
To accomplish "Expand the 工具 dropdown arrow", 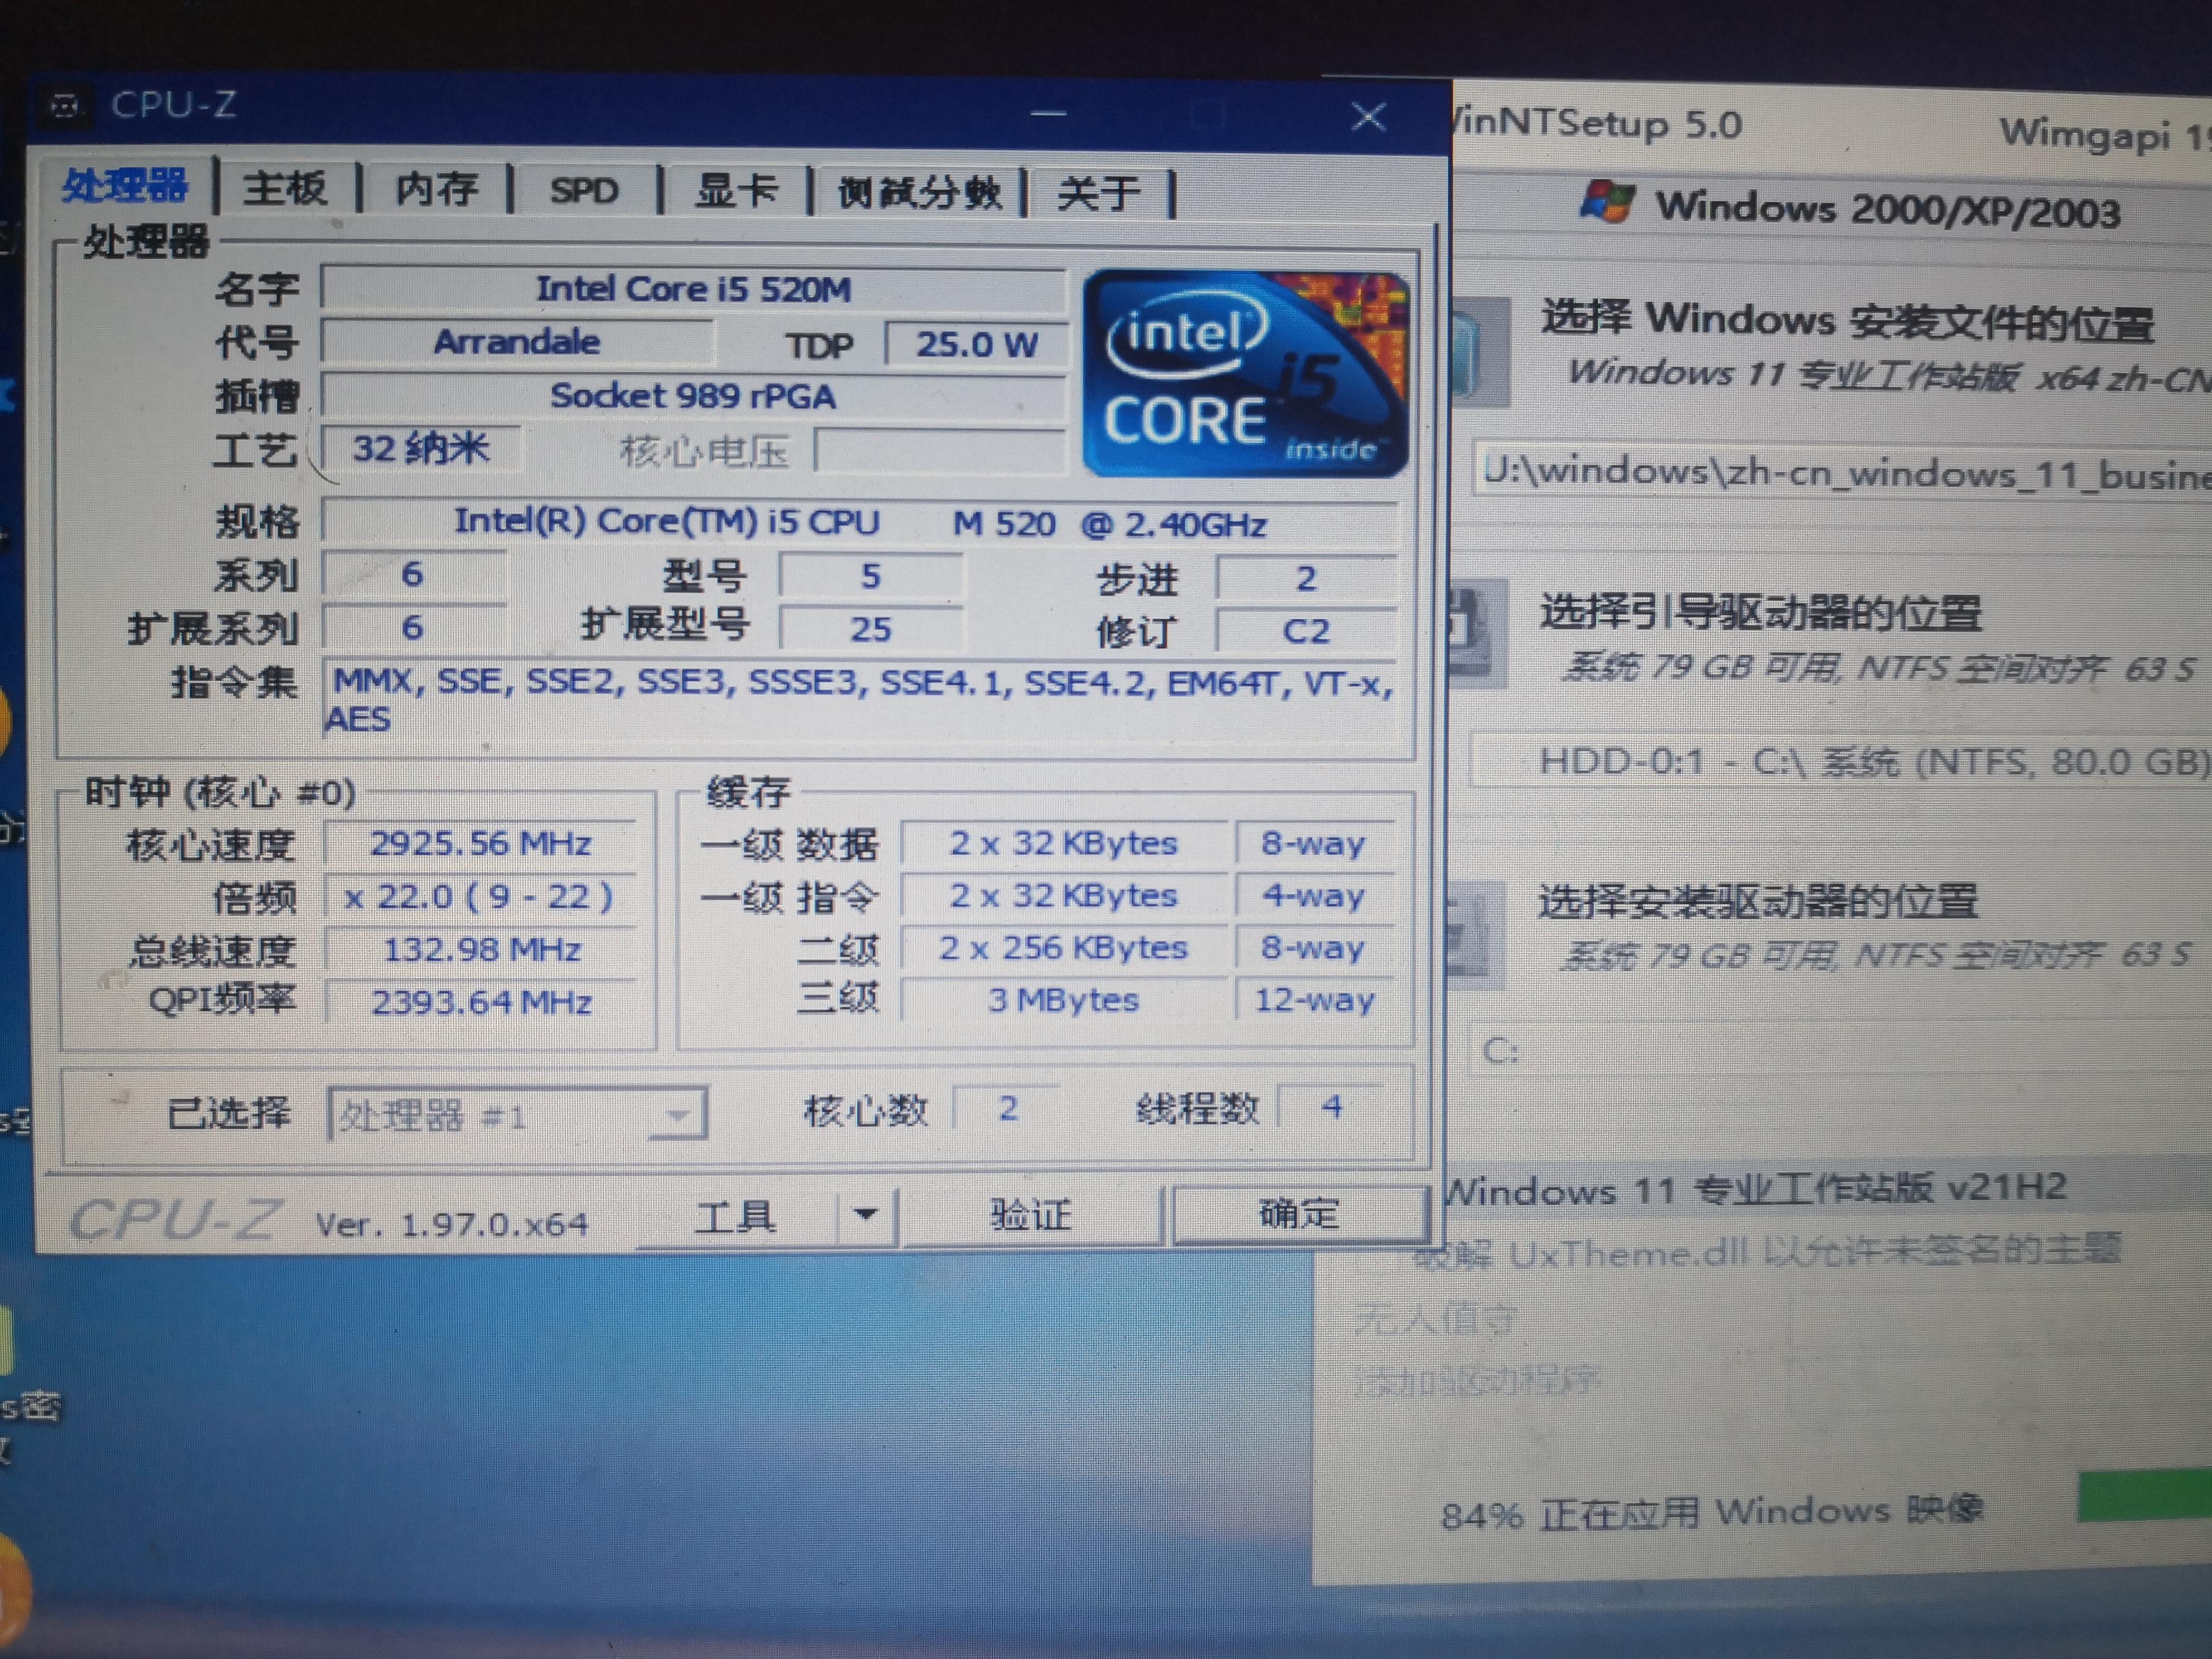I will (x=866, y=1215).
